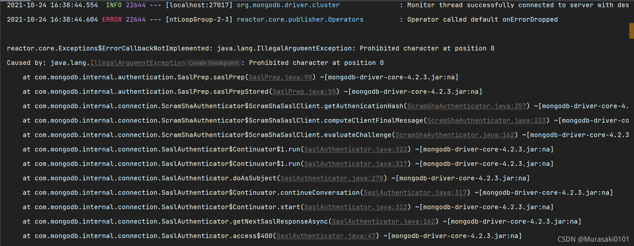The image size is (634, 246).
Task: Open the SaslPrep.java:55 source link
Action: (x=304, y=92)
